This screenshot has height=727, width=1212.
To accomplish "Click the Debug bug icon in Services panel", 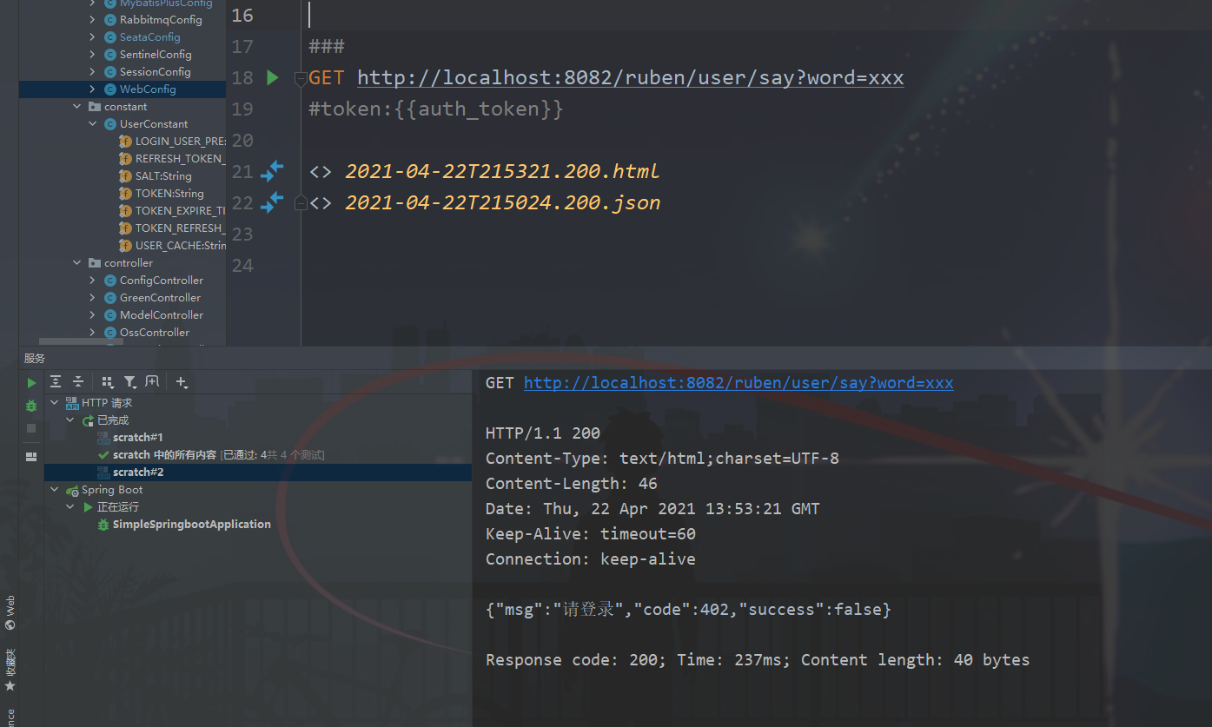I will (32, 406).
